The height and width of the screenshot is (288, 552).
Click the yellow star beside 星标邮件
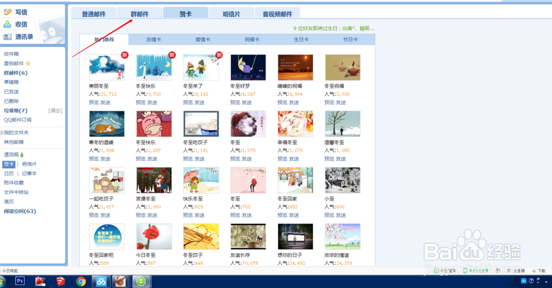[28, 63]
